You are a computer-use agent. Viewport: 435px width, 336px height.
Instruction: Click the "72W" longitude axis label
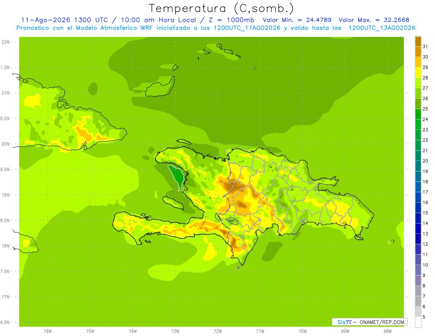217,331
